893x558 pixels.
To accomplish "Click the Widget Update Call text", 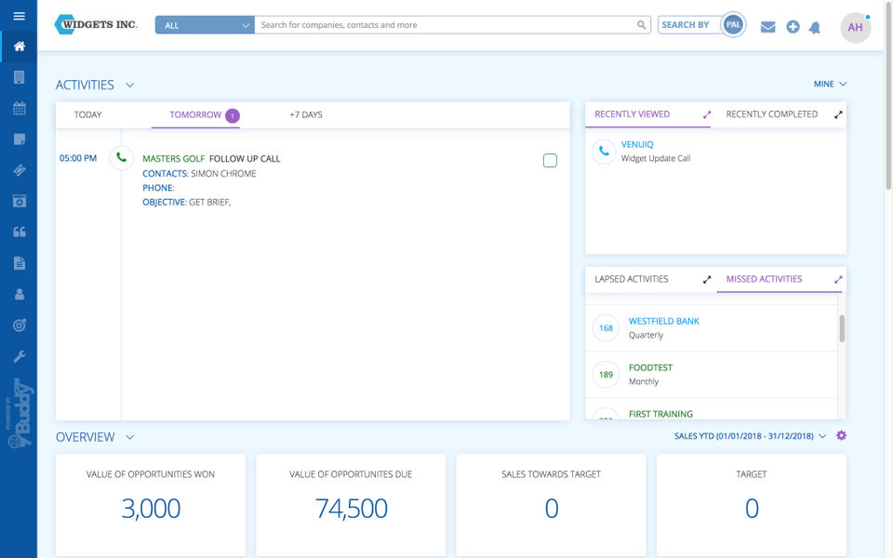I will (656, 158).
